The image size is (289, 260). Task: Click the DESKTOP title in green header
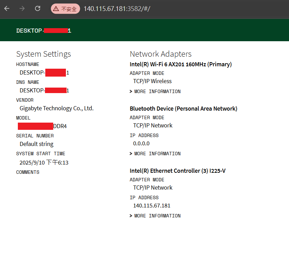pyautogui.click(x=44, y=31)
